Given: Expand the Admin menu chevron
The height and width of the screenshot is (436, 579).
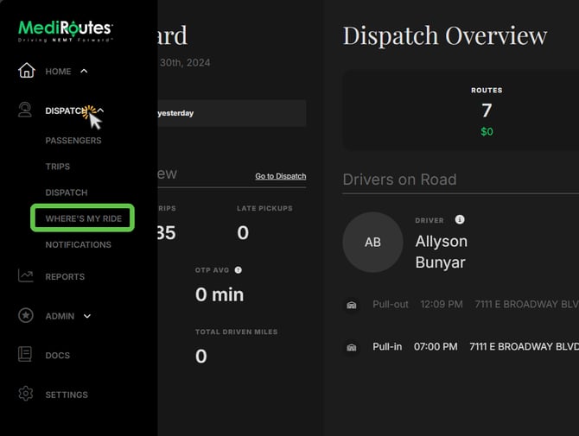Looking at the screenshot, I should tap(87, 316).
